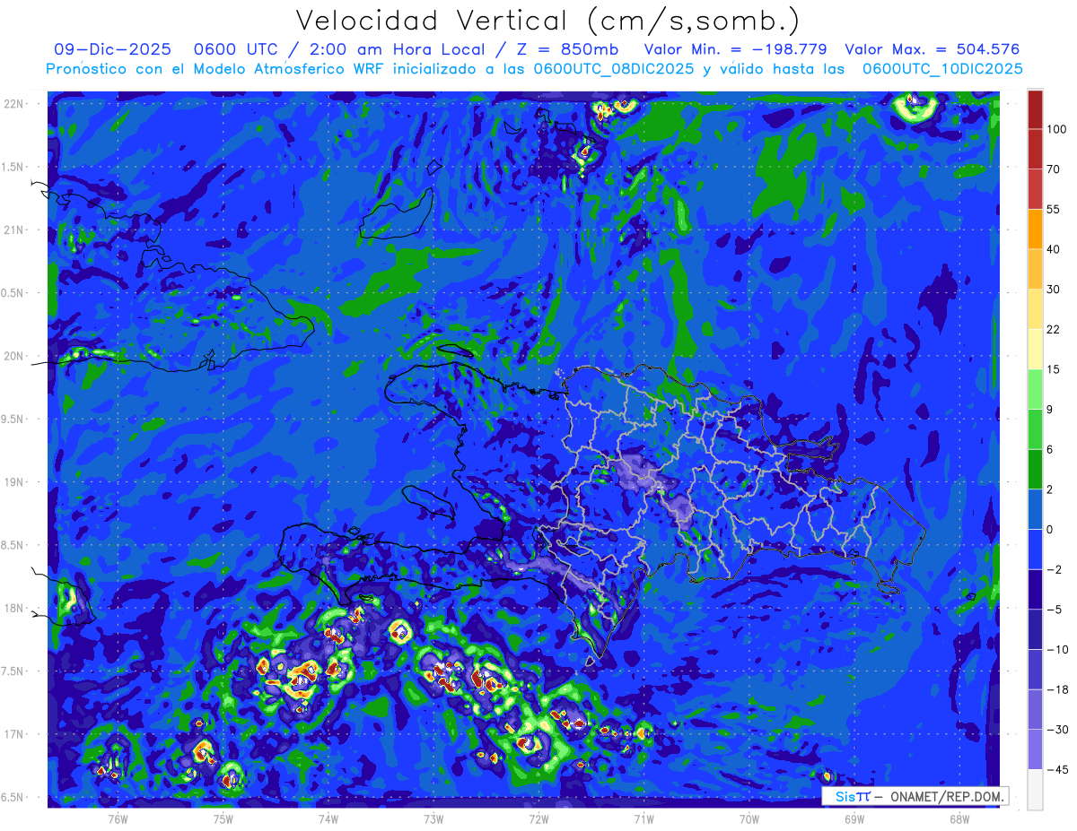Click the longitude label "71W"
1077x831 pixels.
click(644, 819)
